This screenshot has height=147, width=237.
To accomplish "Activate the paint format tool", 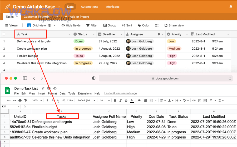I will pos(26,101).
